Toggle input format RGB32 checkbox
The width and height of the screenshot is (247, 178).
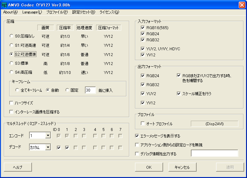143,40
